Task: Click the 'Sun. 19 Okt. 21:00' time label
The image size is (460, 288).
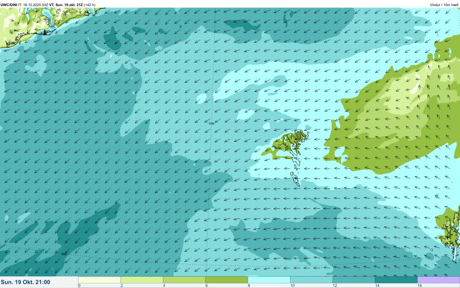Action: coord(26,282)
